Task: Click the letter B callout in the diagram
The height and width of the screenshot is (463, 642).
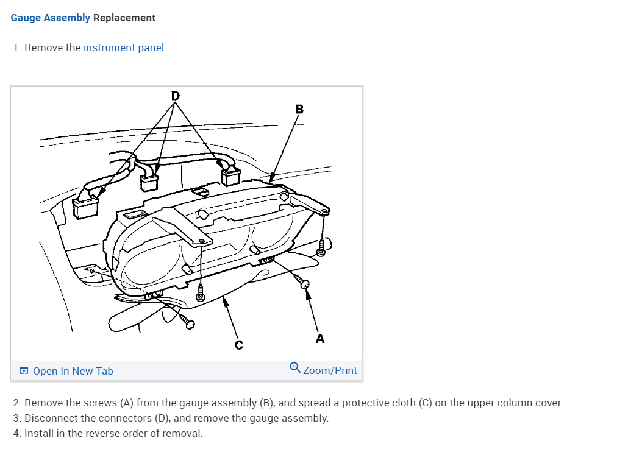Action: pyautogui.click(x=299, y=109)
